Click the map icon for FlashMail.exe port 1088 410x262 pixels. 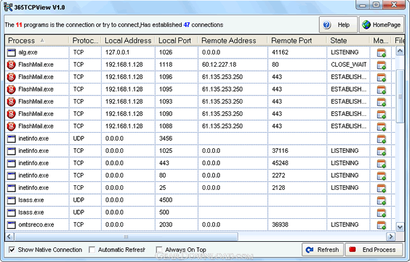(x=381, y=127)
